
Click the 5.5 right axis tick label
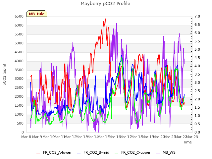pos(197,41)
